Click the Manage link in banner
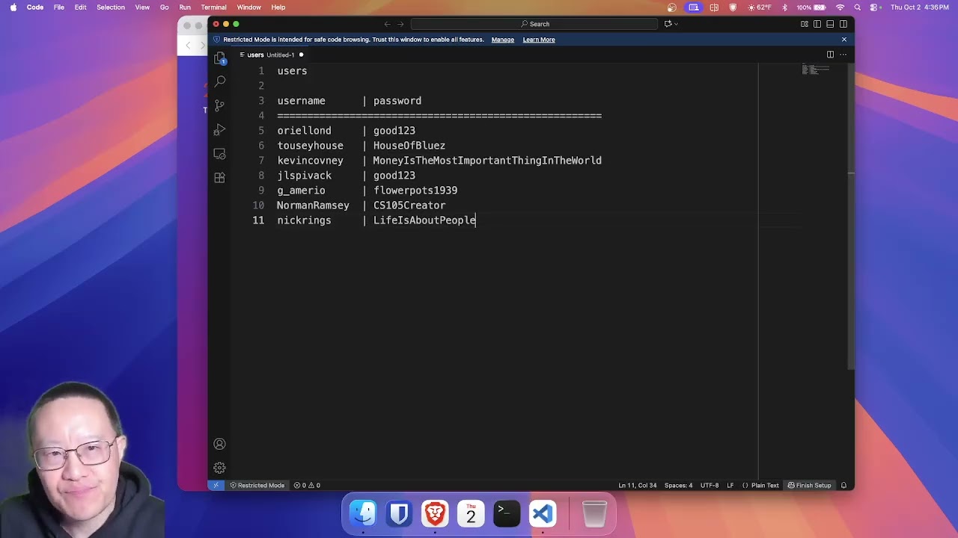Viewport: 958px width, 538px height. tap(503, 40)
